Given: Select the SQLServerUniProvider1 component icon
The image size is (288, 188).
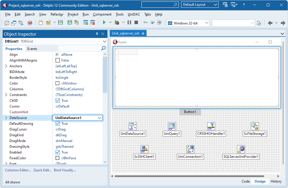Looking at the screenshot, I should [241, 149].
